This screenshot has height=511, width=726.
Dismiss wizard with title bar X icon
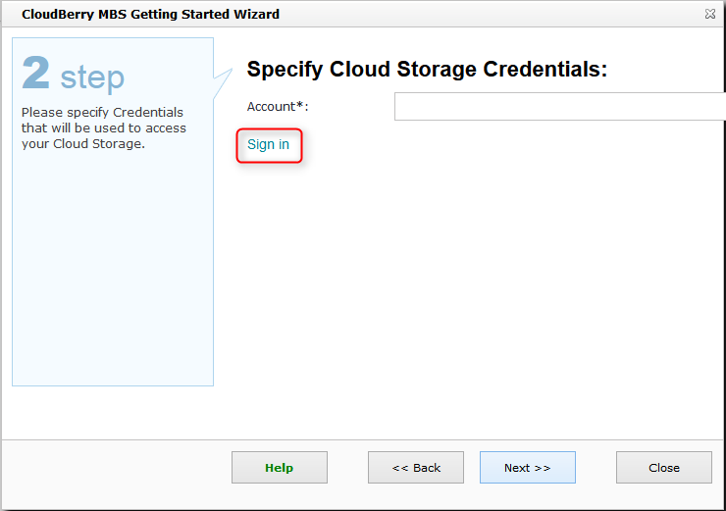coord(709,15)
